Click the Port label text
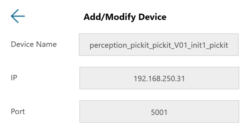 (x=18, y=112)
